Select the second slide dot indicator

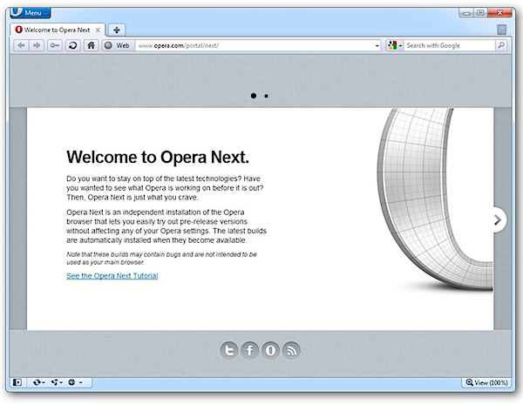(266, 96)
